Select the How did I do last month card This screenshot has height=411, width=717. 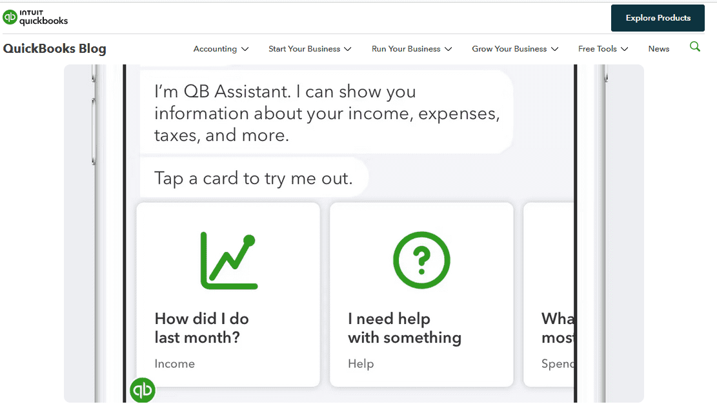point(228,294)
